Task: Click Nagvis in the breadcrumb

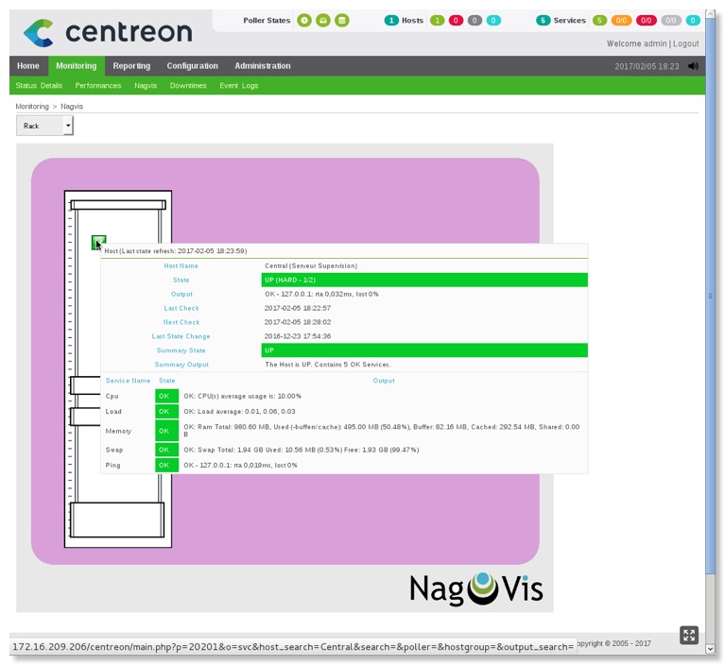Action: 72,107
